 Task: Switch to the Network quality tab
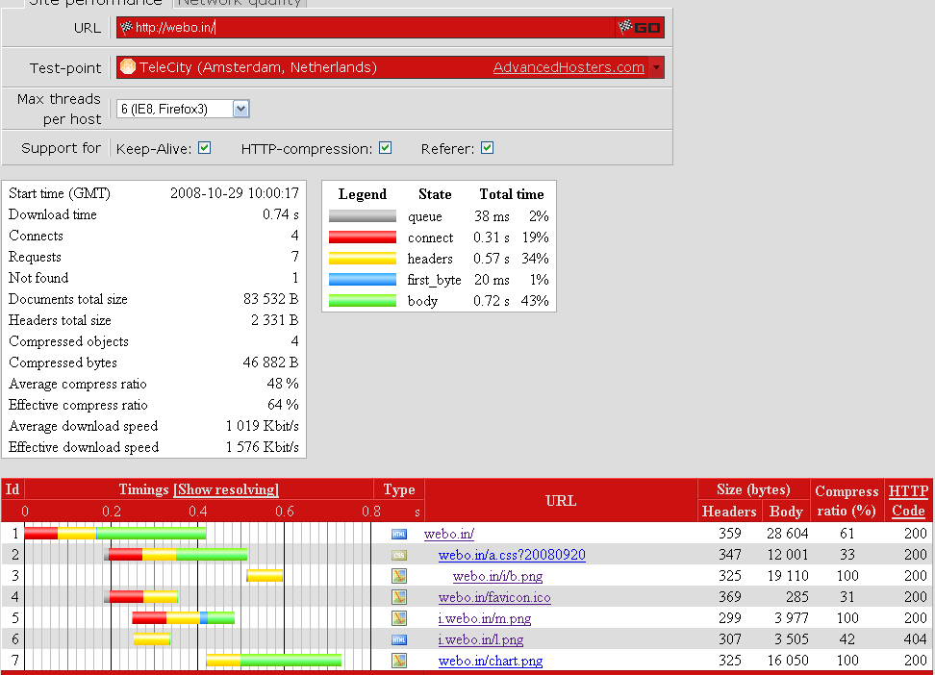240,3
